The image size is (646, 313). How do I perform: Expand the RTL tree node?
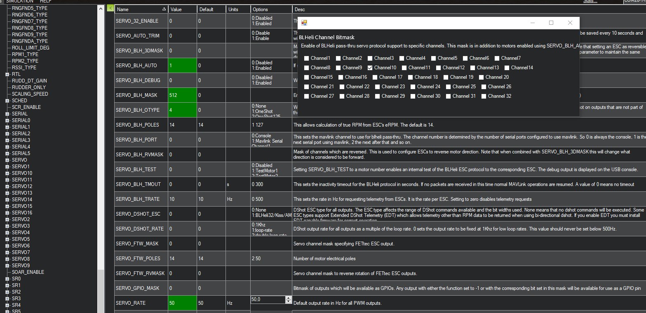[x=7, y=74]
